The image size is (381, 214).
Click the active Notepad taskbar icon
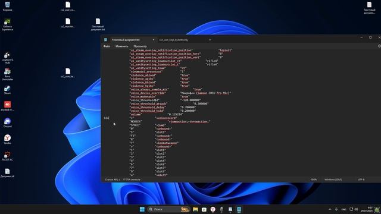239,209
